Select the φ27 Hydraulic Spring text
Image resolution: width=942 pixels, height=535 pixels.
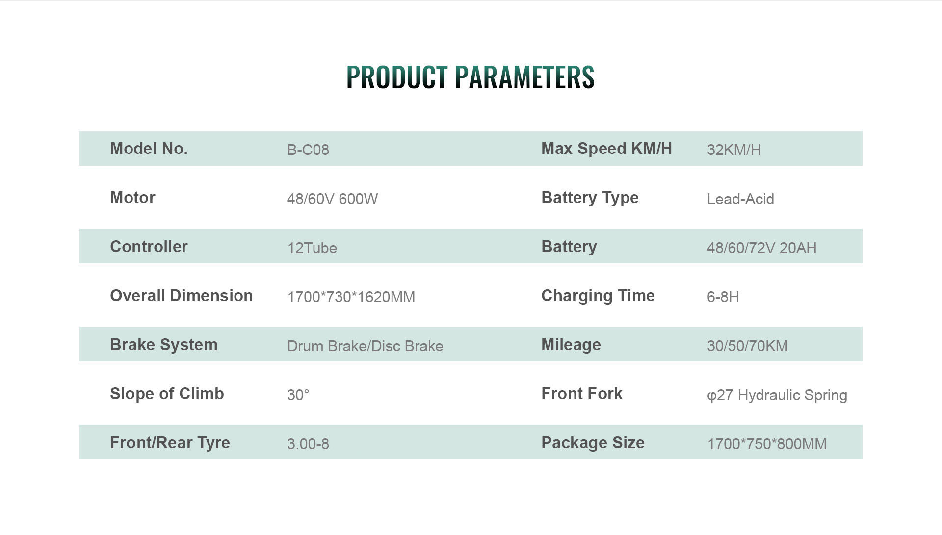pos(777,395)
